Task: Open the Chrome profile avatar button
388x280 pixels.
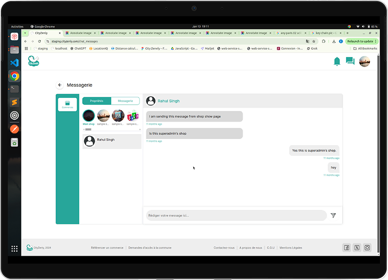Action: click(x=341, y=41)
